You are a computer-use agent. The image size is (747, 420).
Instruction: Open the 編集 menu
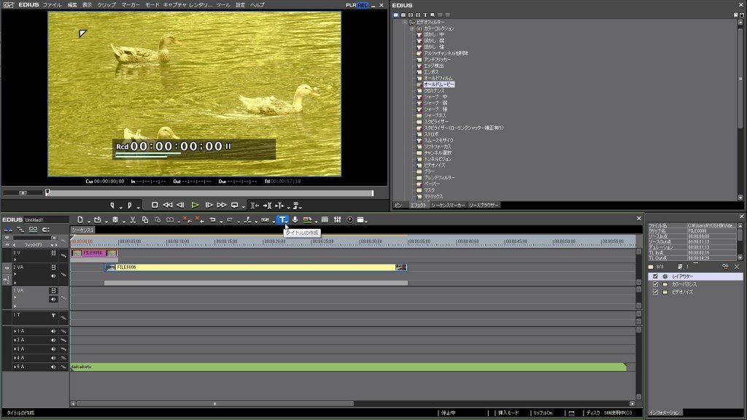click(72, 5)
